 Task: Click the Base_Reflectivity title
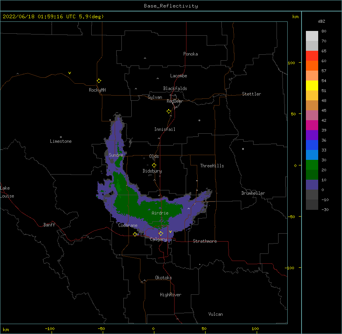click(171, 6)
